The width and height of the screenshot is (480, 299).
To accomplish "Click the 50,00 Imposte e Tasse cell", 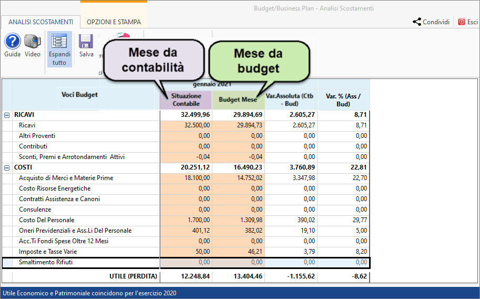I will click(186, 252).
